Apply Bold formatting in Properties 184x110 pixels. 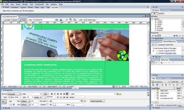coord(52,94)
